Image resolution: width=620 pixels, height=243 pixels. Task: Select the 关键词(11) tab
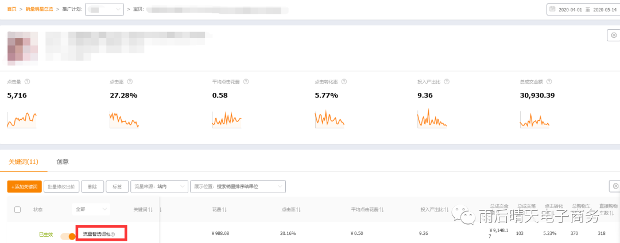click(x=24, y=162)
